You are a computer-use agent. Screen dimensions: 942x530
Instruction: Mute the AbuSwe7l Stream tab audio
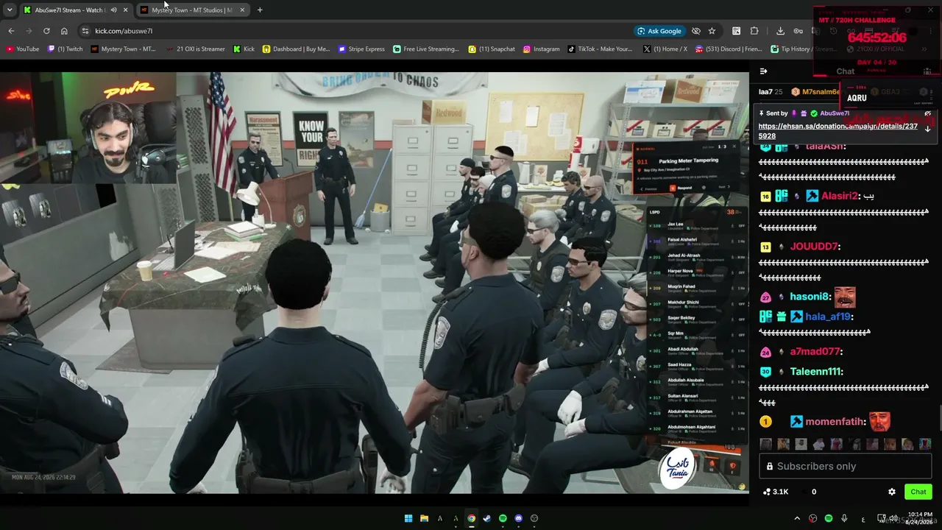click(x=113, y=10)
